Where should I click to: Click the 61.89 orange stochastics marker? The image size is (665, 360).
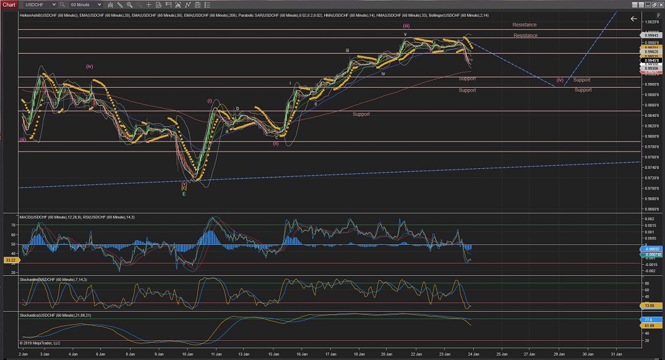pyautogui.click(x=650, y=325)
